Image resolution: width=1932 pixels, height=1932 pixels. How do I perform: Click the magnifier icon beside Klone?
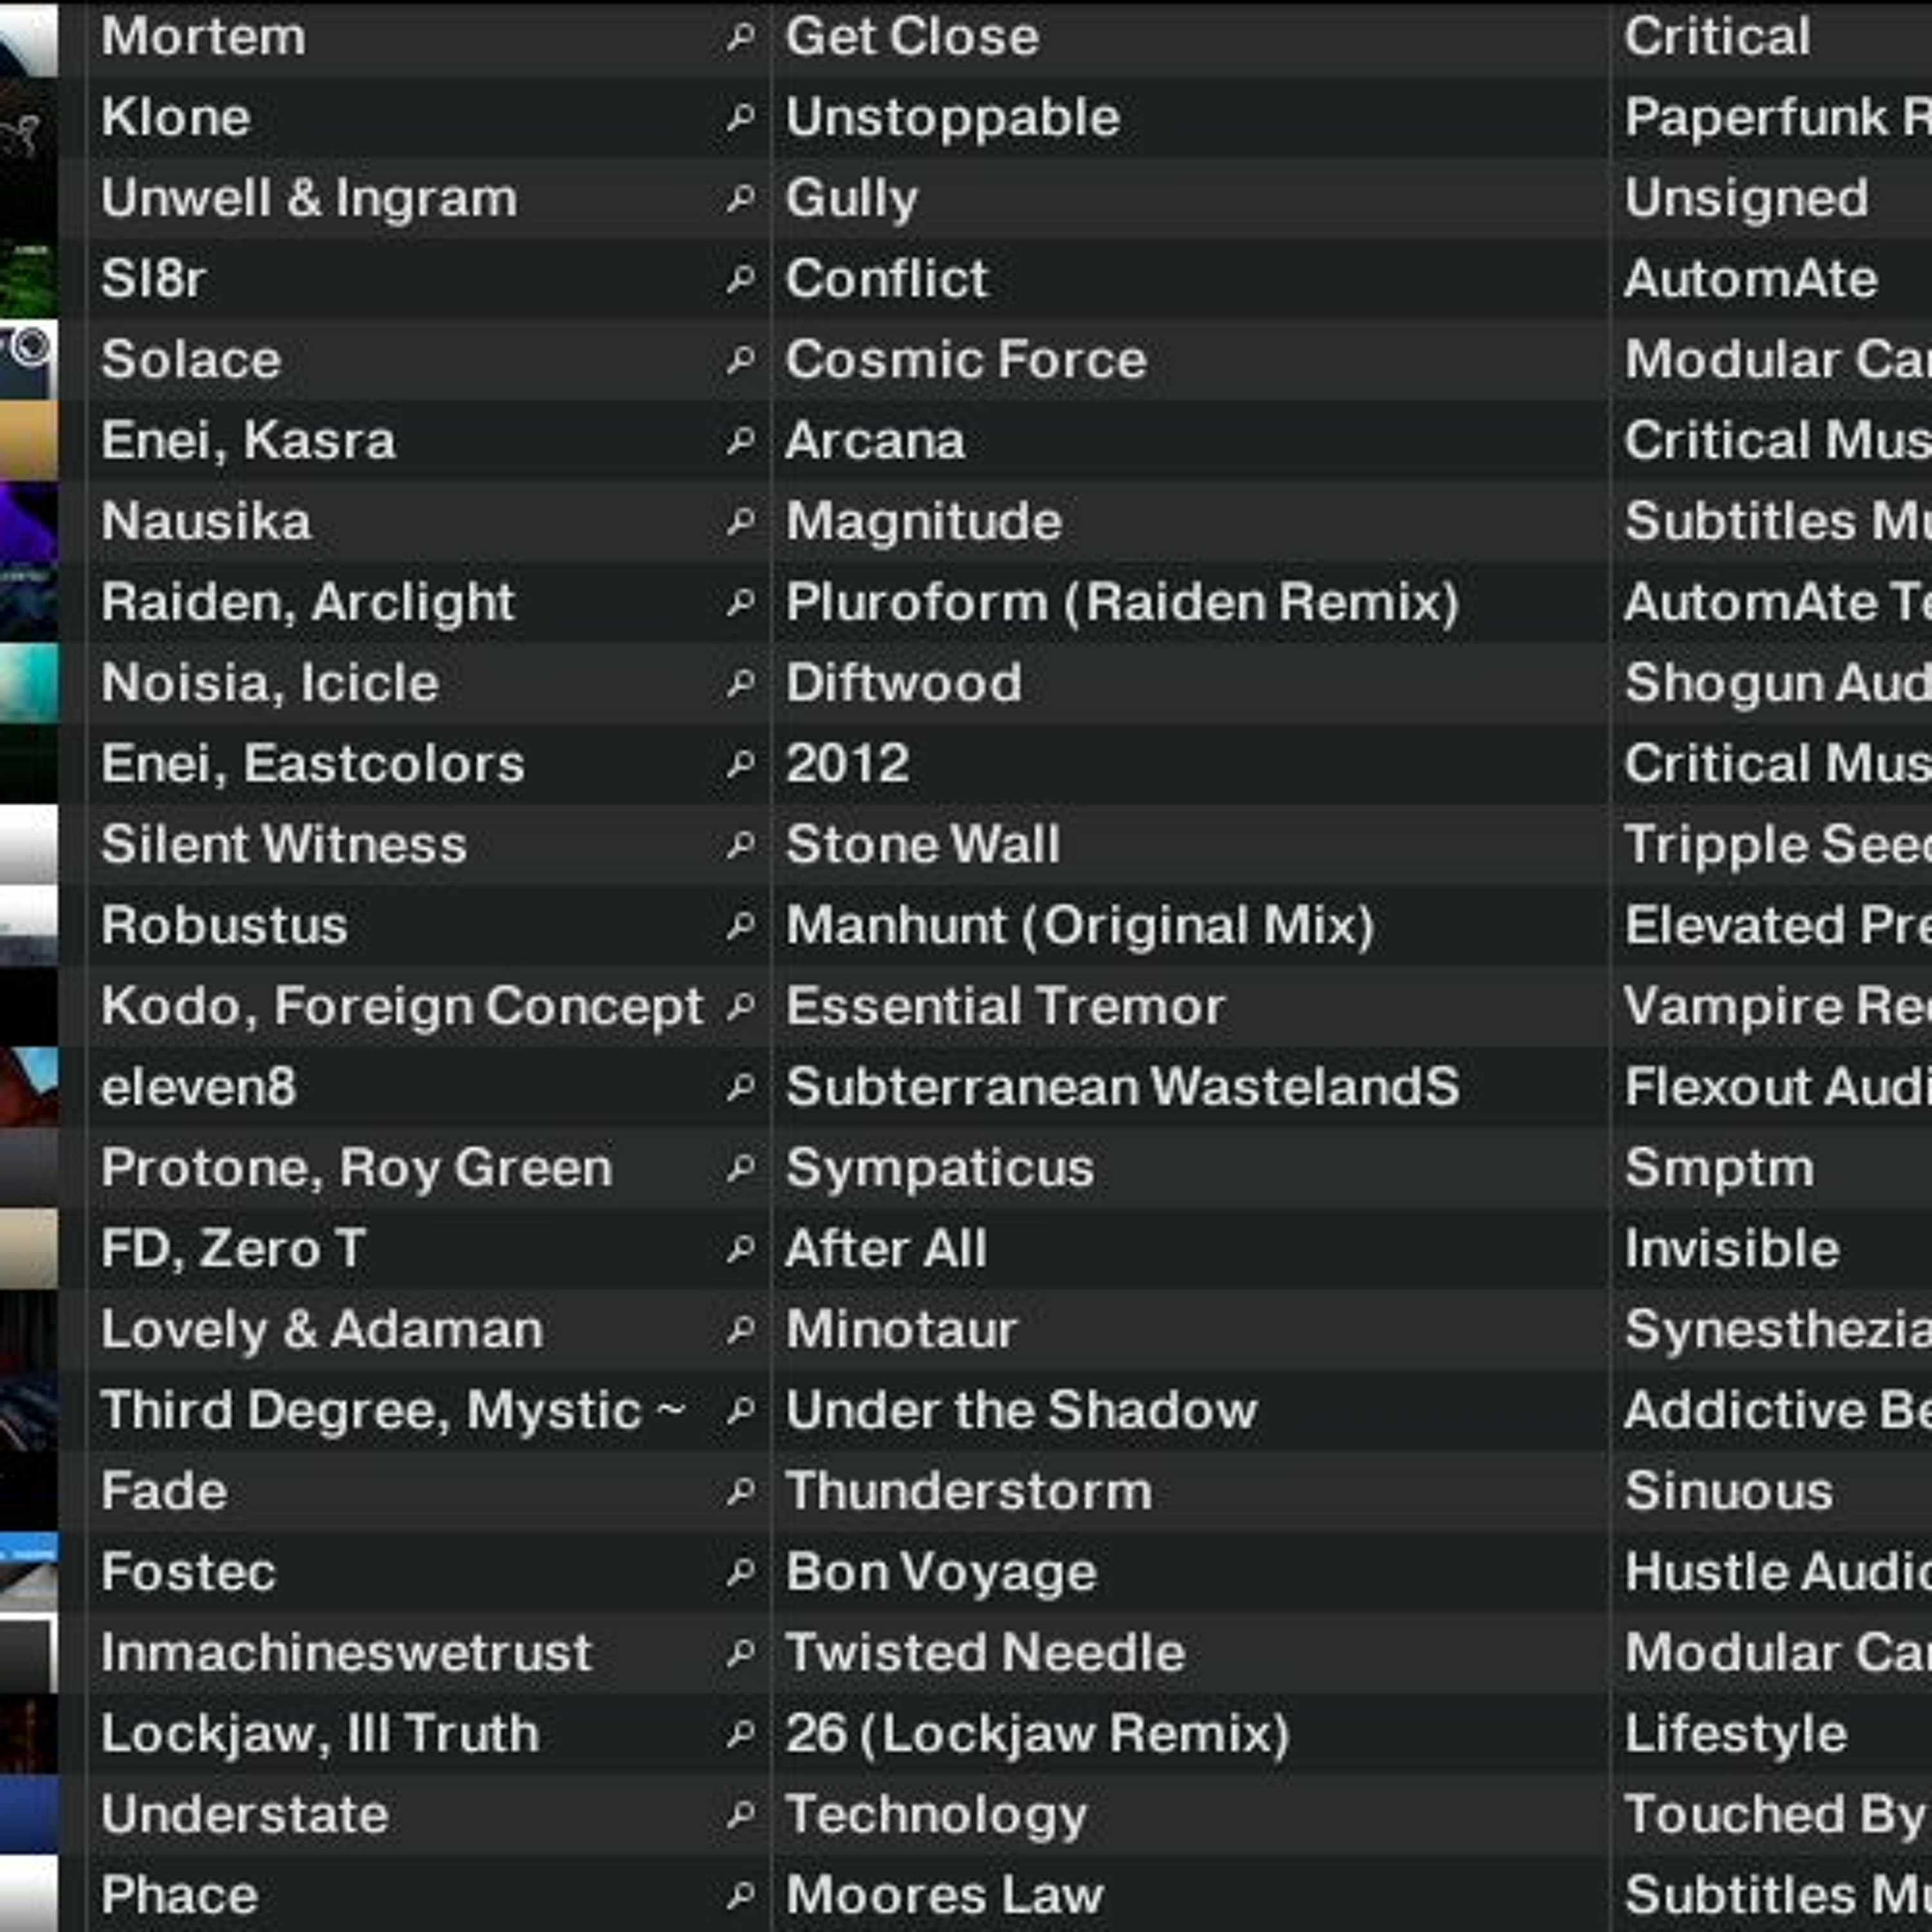click(740, 118)
